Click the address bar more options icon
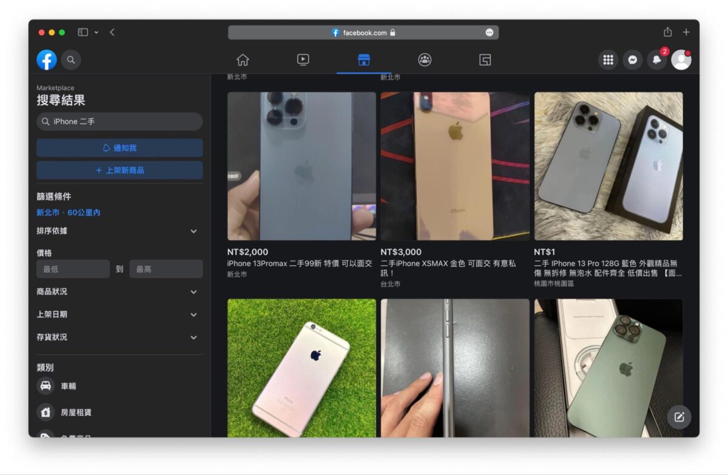 (490, 33)
